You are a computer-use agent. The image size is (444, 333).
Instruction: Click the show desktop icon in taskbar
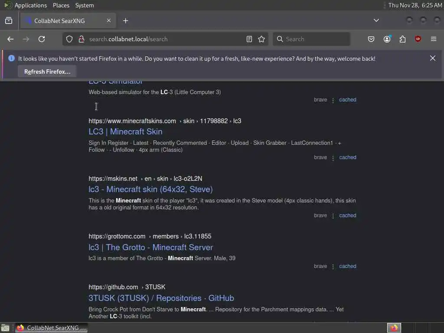(x=5, y=328)
